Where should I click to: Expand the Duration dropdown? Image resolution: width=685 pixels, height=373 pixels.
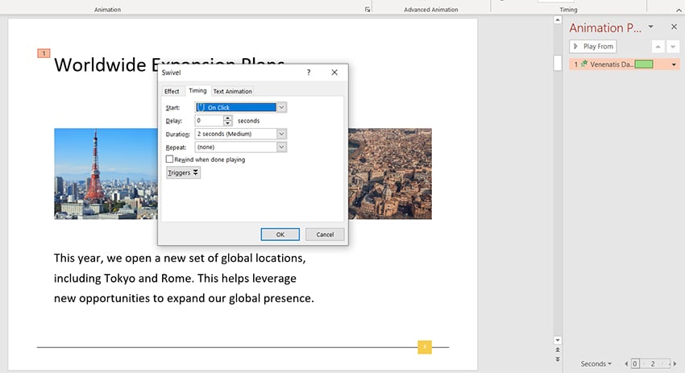coord(281,134)
